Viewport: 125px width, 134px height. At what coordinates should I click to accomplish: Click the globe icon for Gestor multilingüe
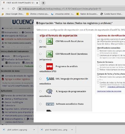coord(3,102)
